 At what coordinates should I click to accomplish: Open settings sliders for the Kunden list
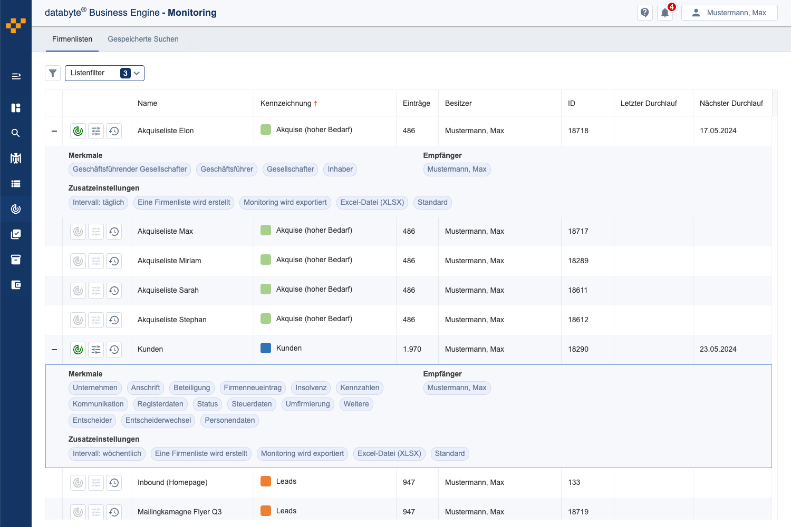click(x=96, y=349)
